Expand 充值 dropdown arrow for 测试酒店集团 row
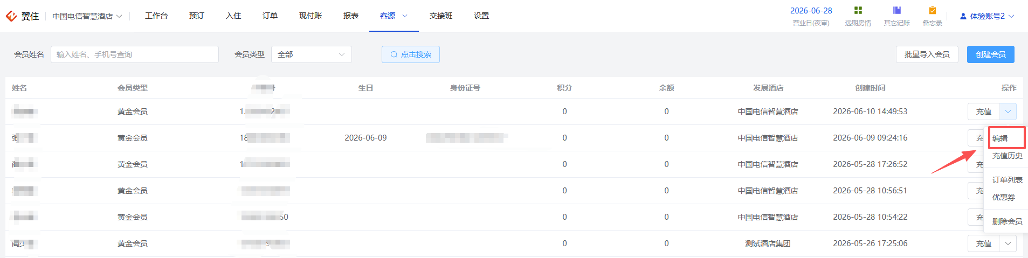This screenshot has height=258, width=1028. (1008, 243)
